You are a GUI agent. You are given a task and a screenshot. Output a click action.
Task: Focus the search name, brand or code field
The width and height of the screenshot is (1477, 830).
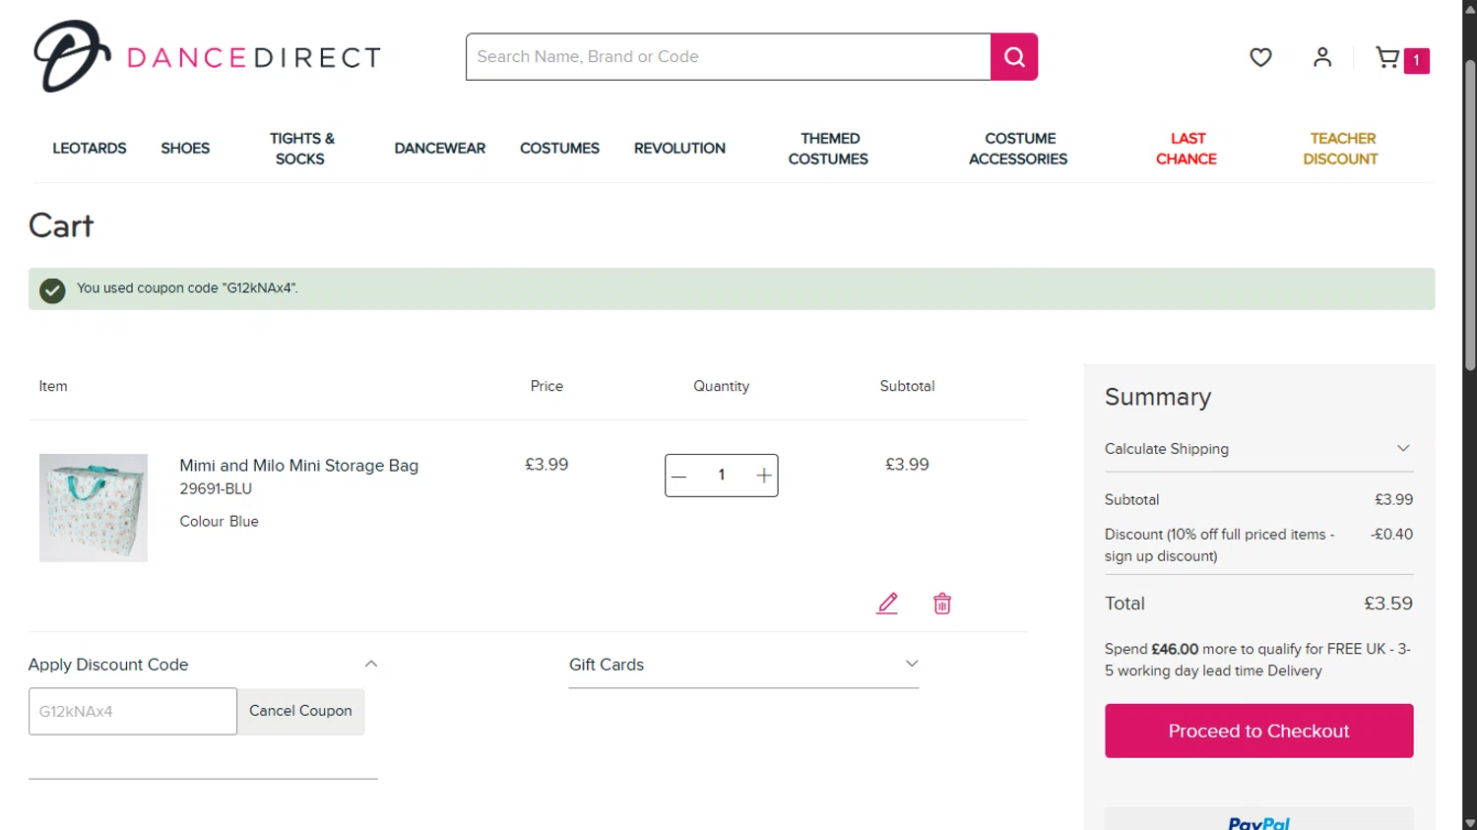click(729, 57)
